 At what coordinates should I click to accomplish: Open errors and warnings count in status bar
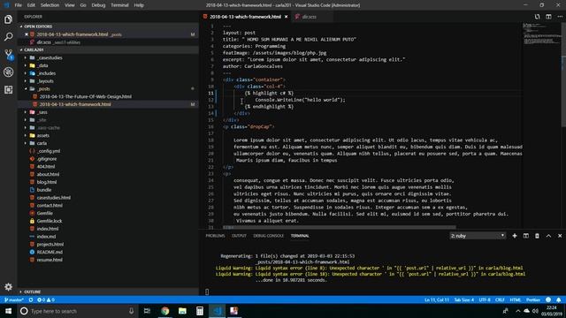pos(46,300)
